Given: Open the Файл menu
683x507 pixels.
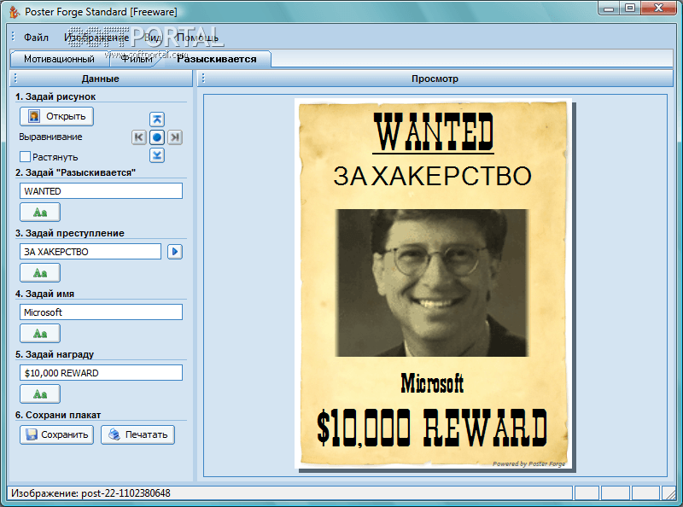Looking at the screenshot, I should tap(36, 38).
